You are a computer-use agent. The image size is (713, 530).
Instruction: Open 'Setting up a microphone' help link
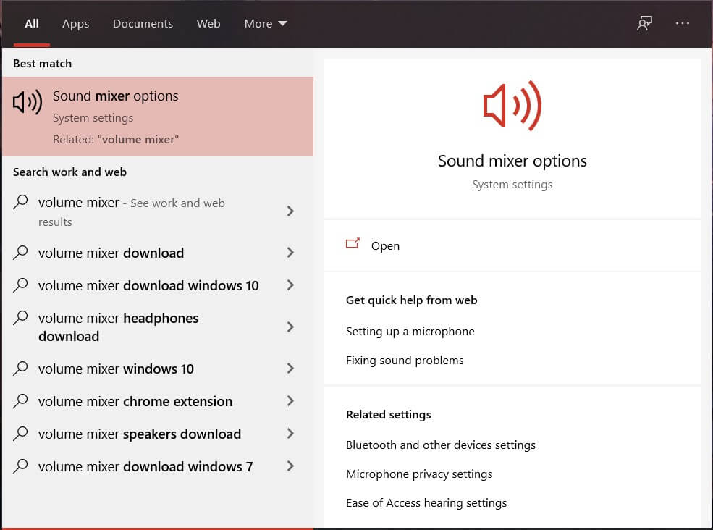[410, 331]
